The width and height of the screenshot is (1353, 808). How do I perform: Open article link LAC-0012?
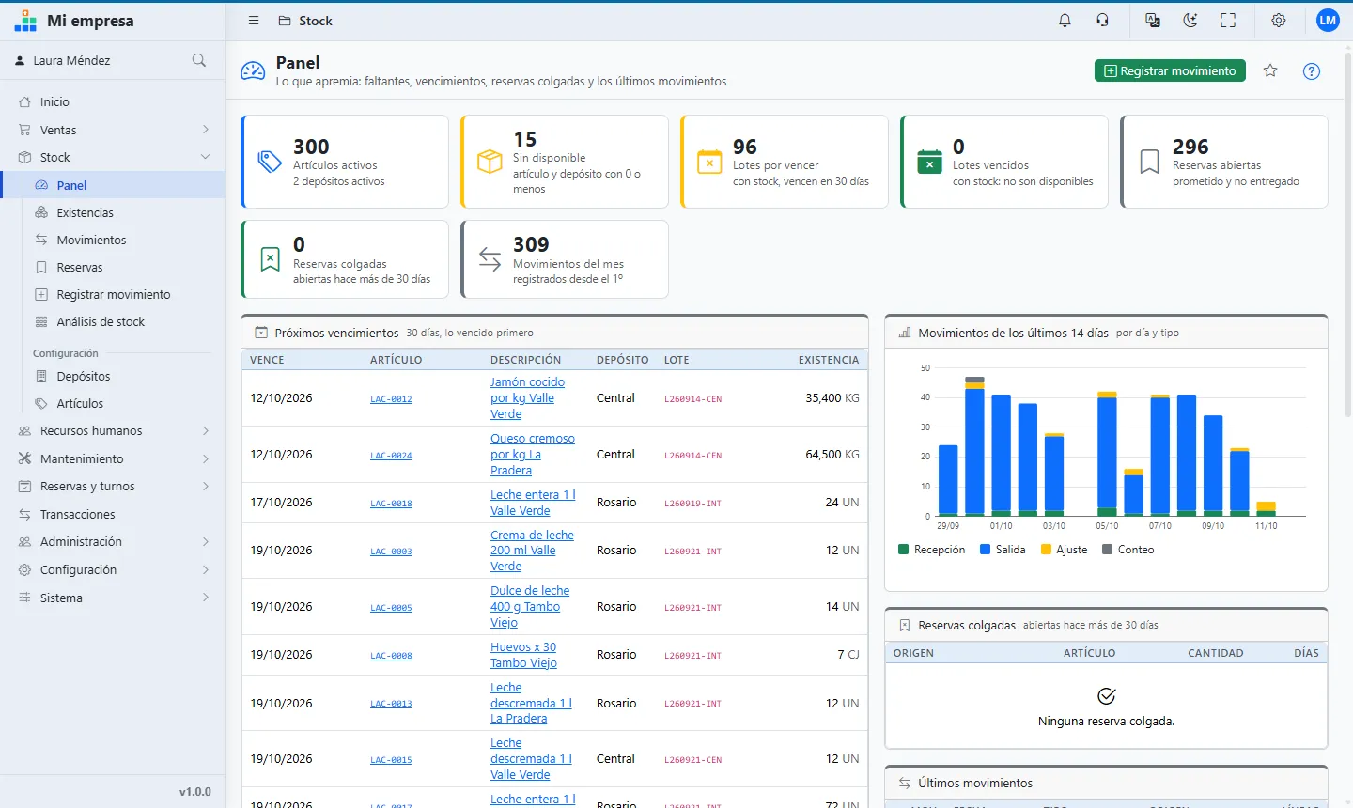[391, 399]
